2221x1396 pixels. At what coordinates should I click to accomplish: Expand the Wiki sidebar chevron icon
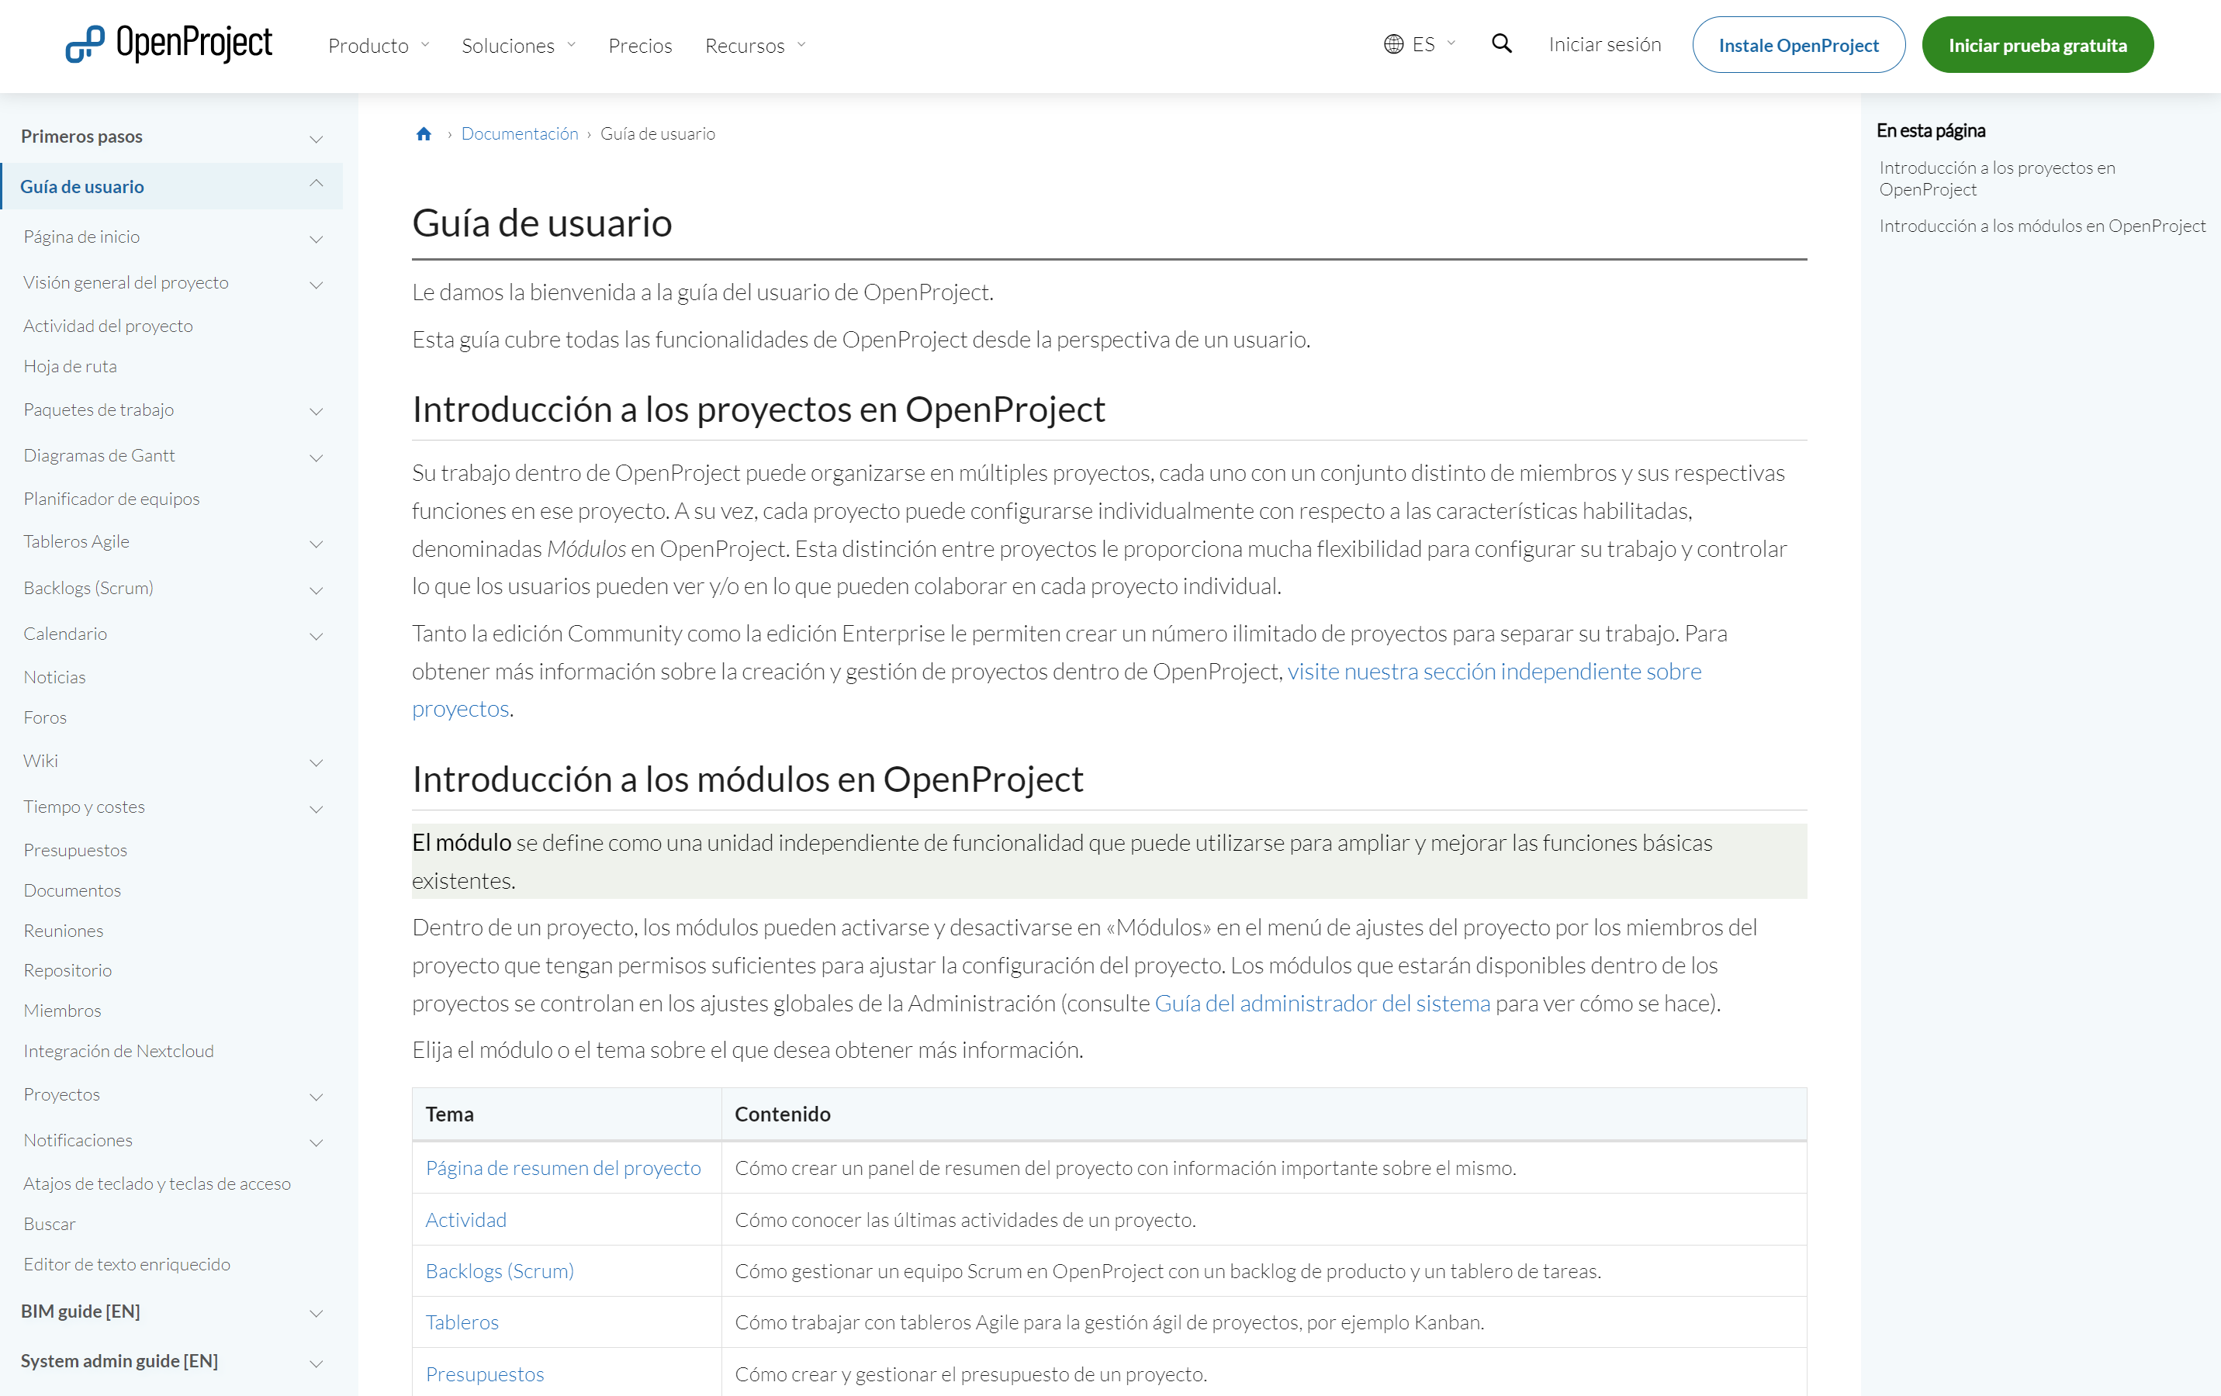[317, 762]
